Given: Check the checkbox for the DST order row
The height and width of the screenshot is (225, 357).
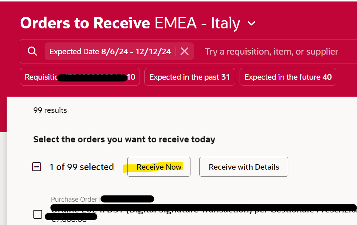Looking at the screenshot, I should coord(37,214).
